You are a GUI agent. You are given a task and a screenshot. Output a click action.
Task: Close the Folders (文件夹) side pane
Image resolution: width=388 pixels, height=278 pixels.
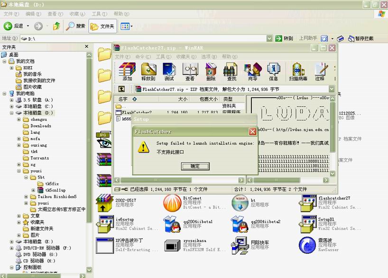click(87, 46)
